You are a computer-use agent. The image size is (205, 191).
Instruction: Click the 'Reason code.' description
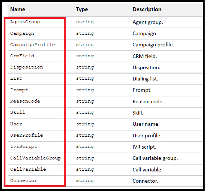148,101
